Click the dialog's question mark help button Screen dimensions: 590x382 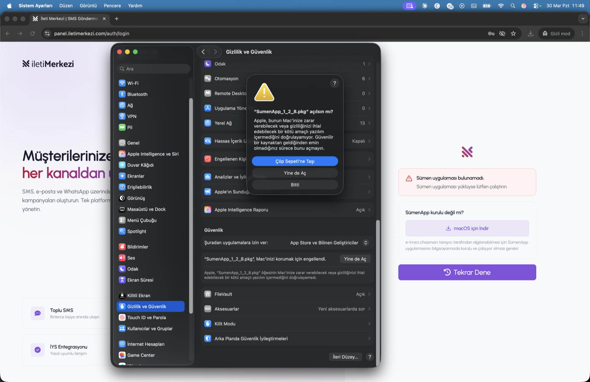point(334,83)
